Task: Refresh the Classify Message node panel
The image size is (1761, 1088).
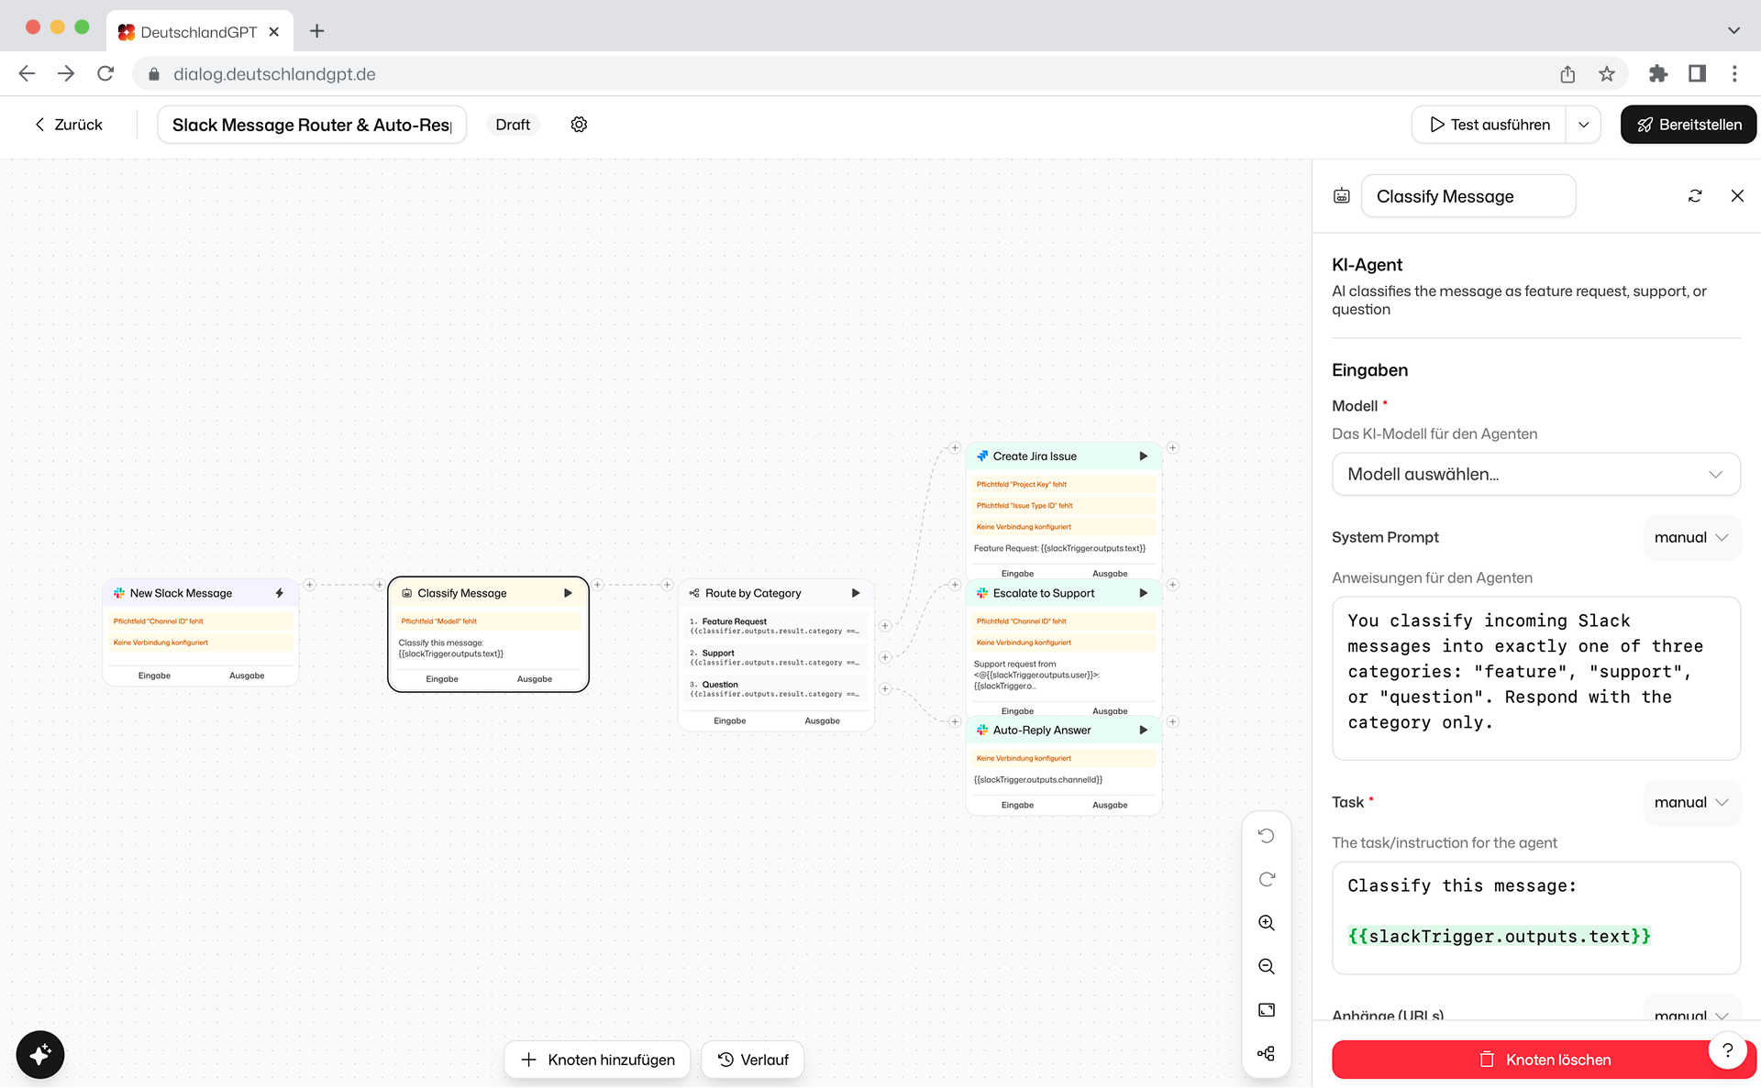Action: click(x=1695, y=196)
